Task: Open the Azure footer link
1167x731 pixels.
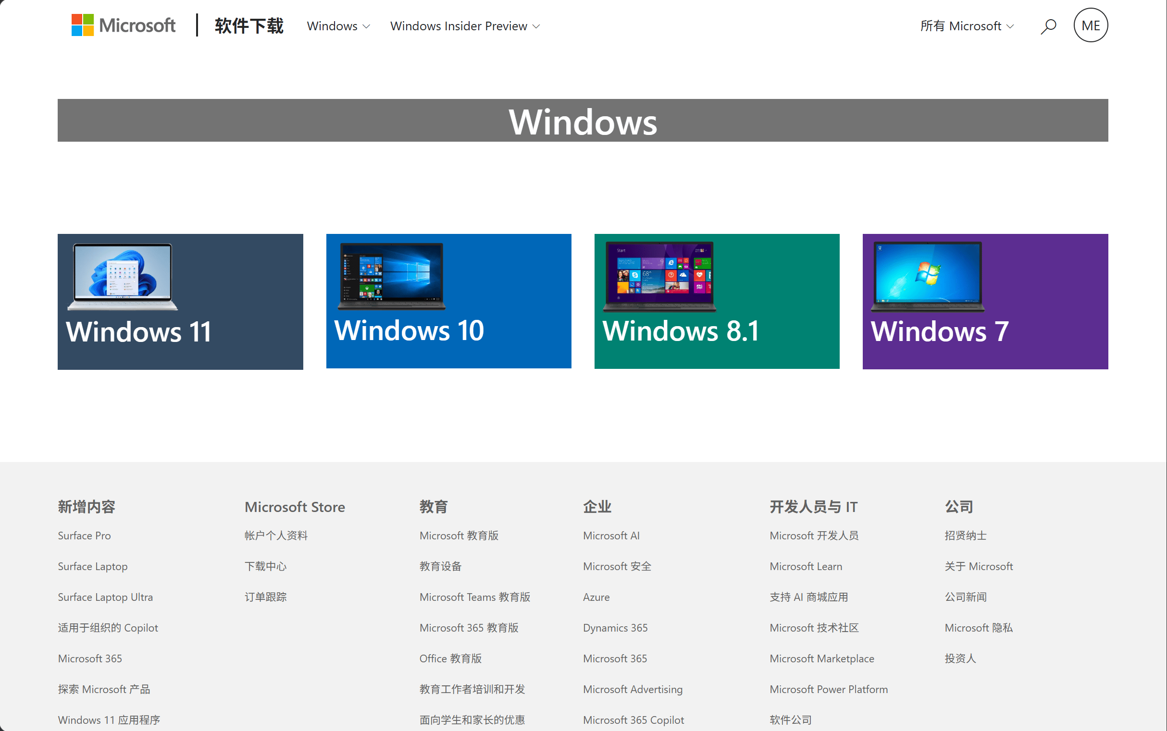Action: point(596,597)
